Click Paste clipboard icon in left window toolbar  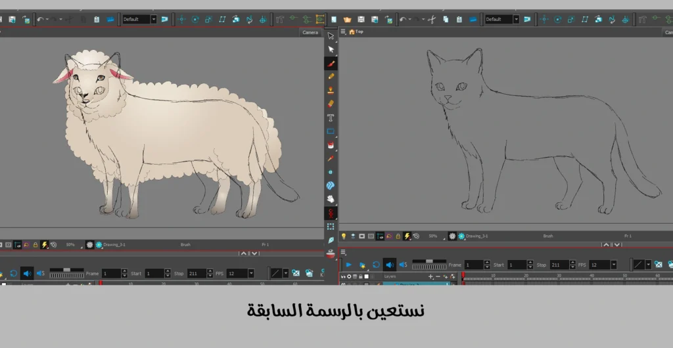coord(97,19)
